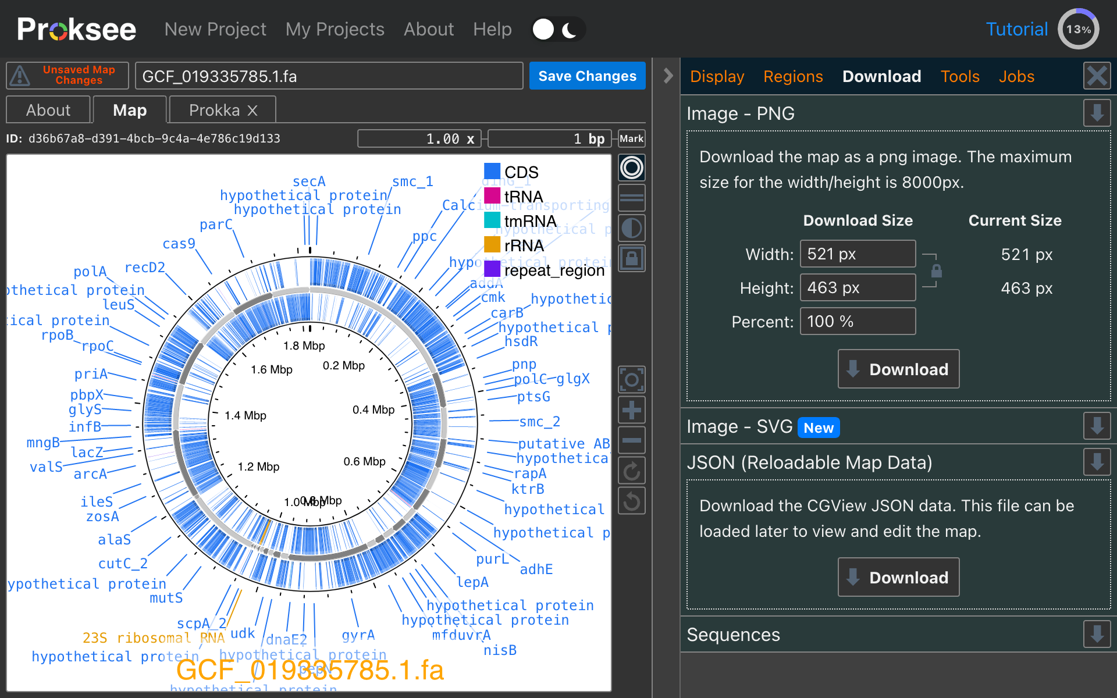Click the Save Changes button
The width and height of the screenshot is (1117, 698).
(587, 76)
